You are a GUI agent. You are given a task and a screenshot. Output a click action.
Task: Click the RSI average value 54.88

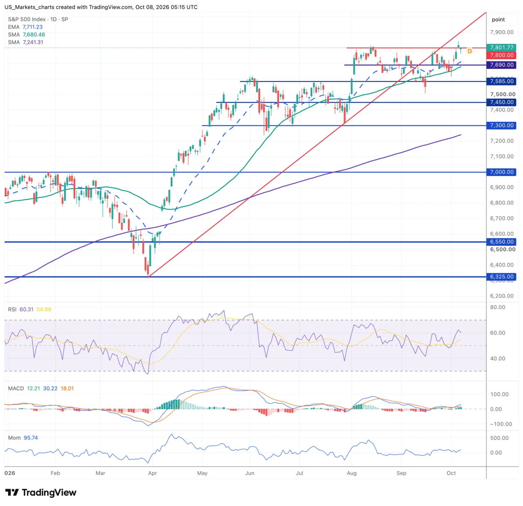[x=44, y=310]
